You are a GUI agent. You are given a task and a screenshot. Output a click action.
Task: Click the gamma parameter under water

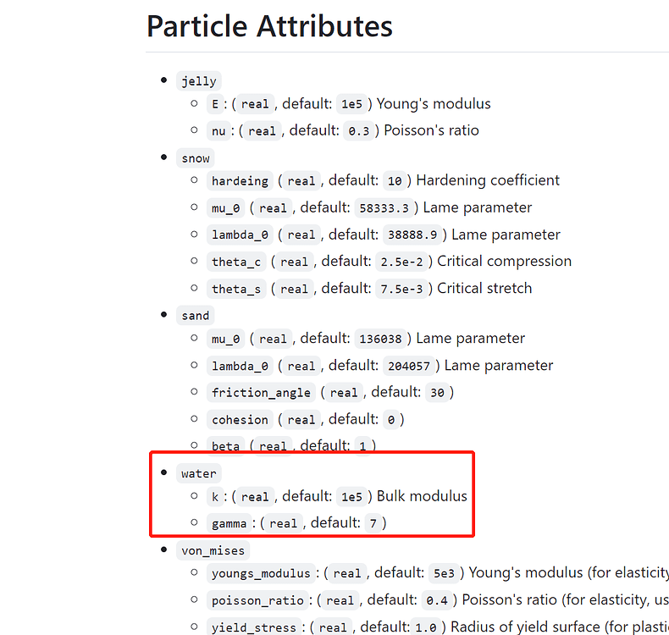click(x=229, y=523)
